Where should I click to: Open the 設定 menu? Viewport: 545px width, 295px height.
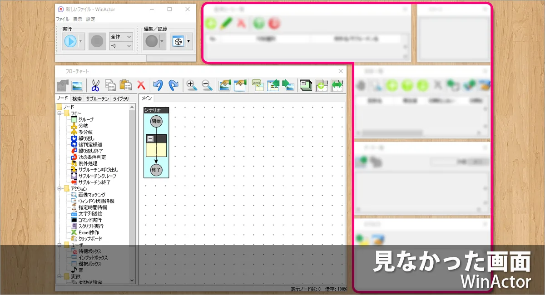click(91, 20)
